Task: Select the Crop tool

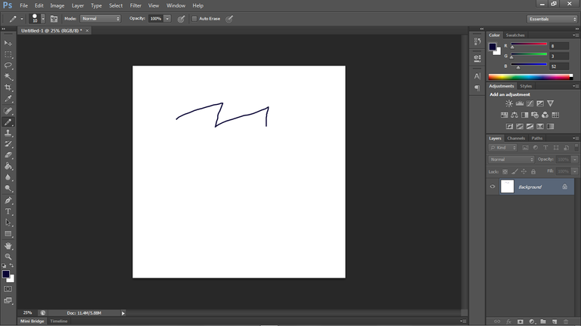Action: point(8,88)
